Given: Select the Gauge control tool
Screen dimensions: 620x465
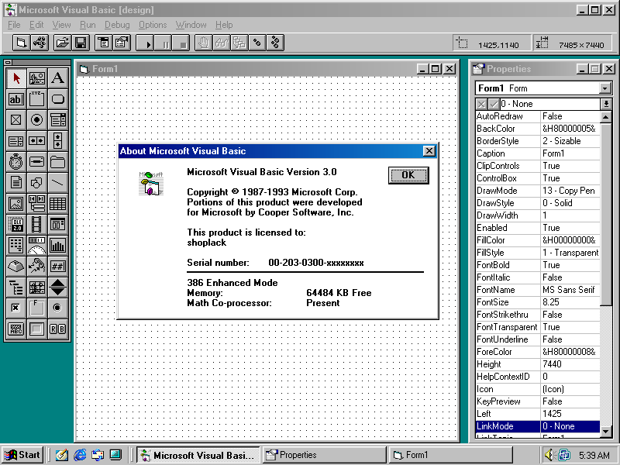Looking at the screenshot, I should click(36, 246).
